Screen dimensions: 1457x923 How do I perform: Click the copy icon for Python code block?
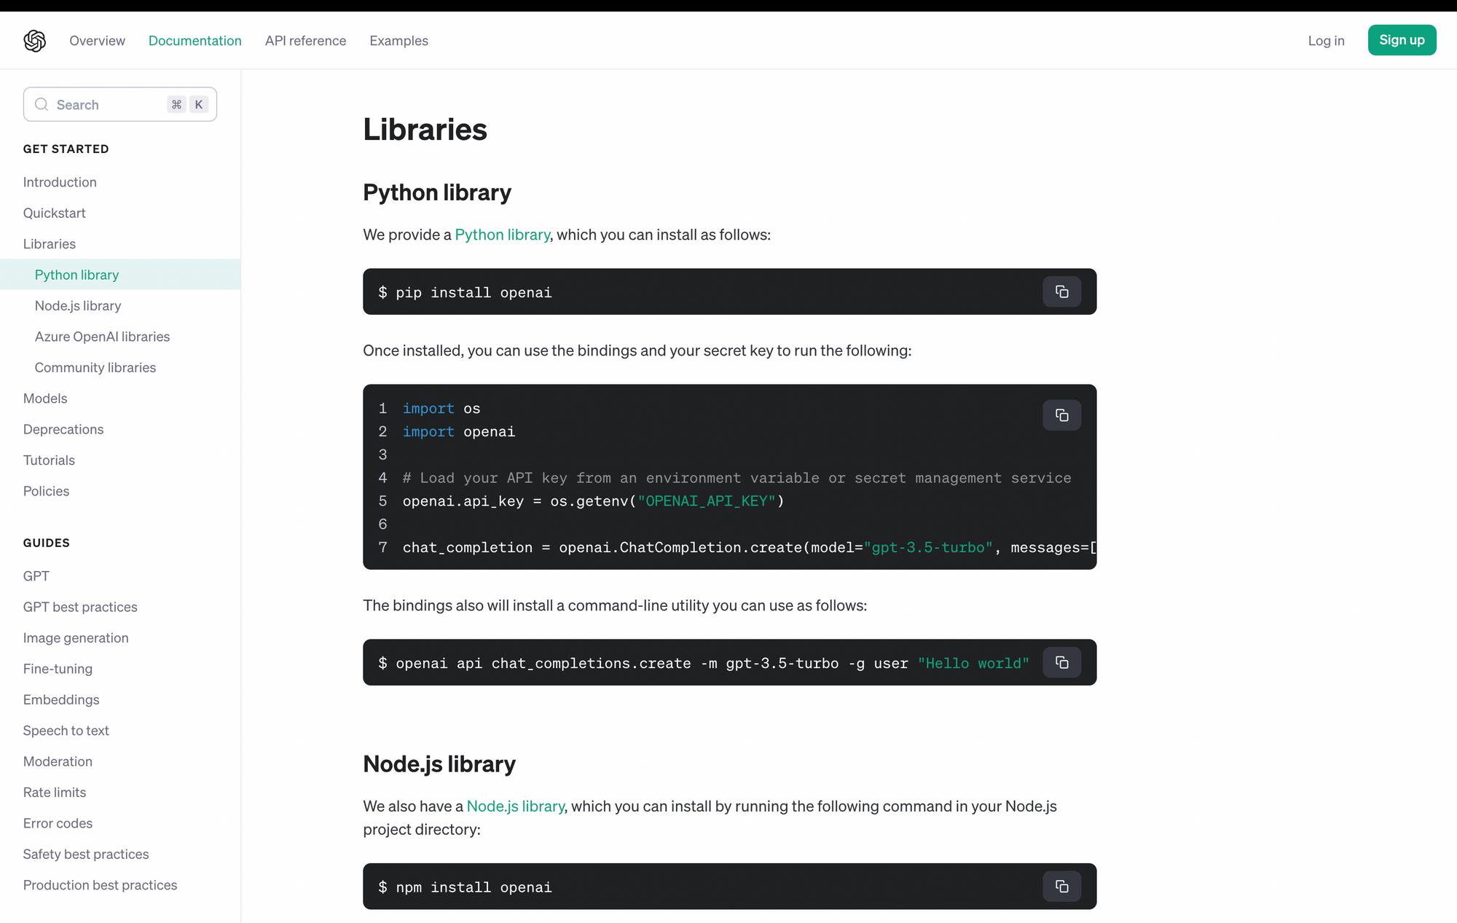point(1062,415)
